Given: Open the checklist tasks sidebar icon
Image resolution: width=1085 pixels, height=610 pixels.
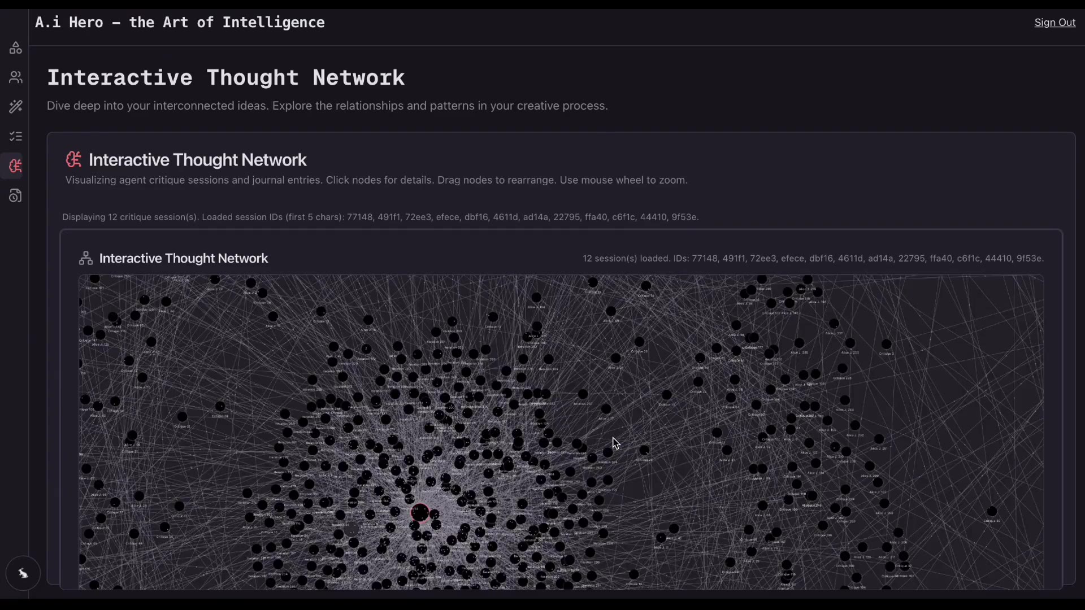Looking at the screenshot, I should pos(16,136).
